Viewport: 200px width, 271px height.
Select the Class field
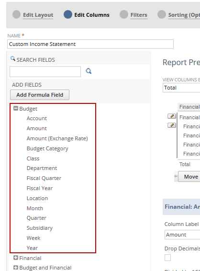[33, 158]
